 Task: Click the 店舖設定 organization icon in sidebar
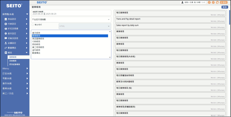[6, 43]
